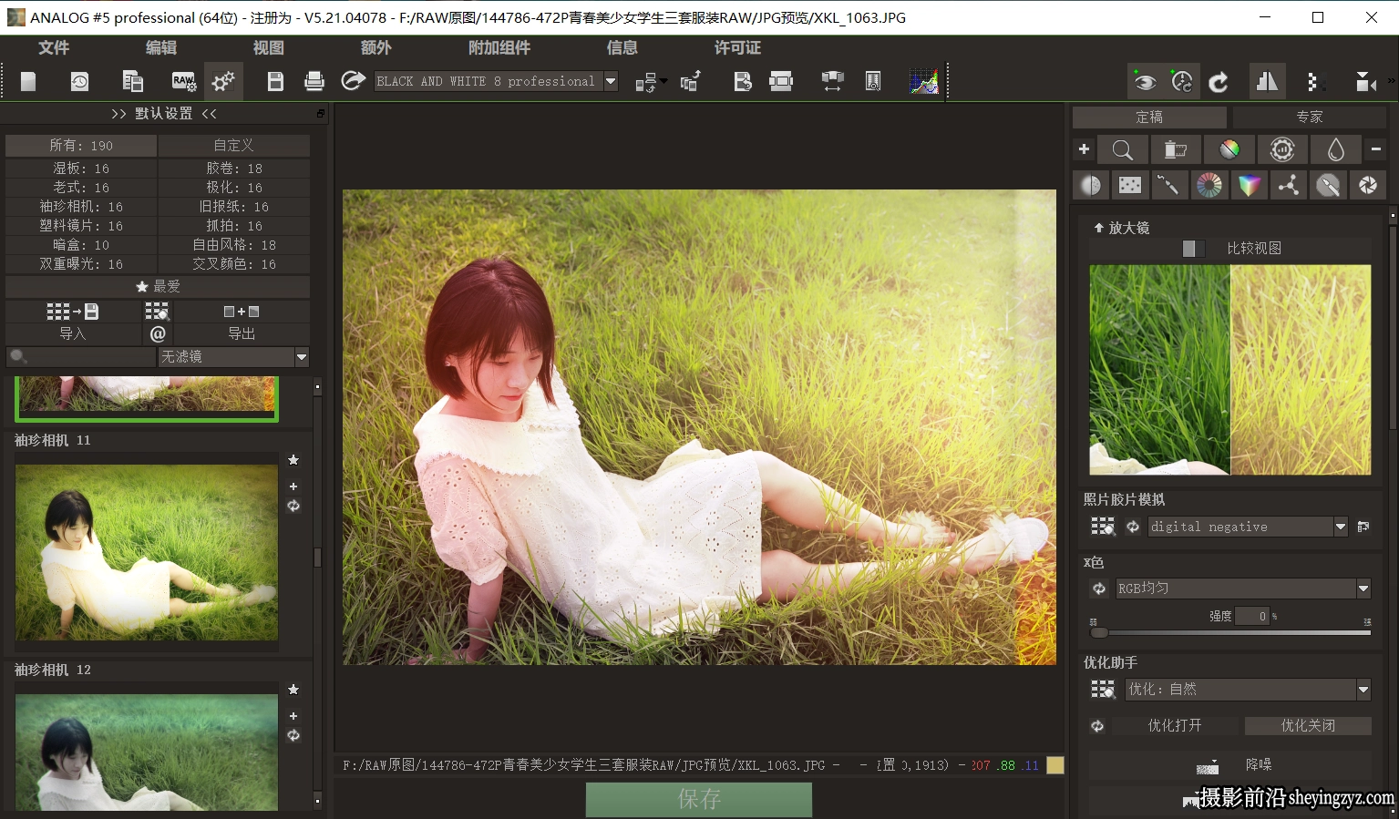Show 最爱 favorites presets

coord(158,287)
